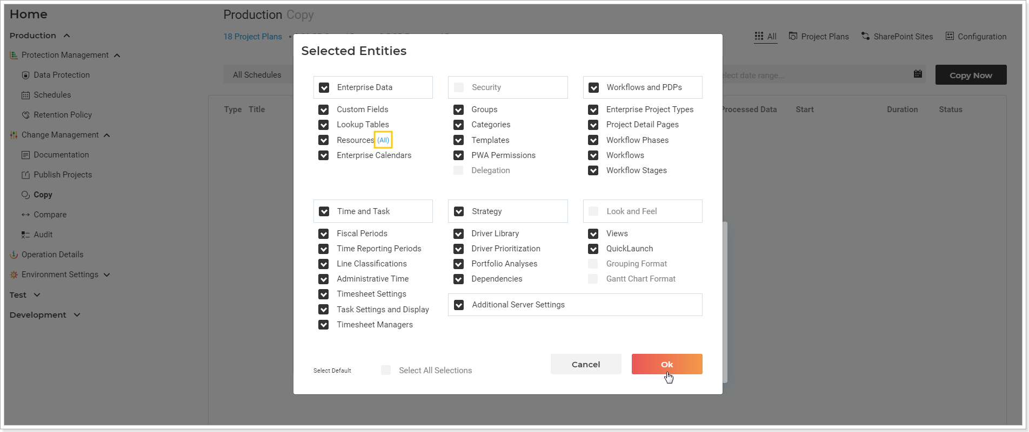Click the Administrative Time label
This screenshot has width=1029, height=432.
[x=372, y=279]
